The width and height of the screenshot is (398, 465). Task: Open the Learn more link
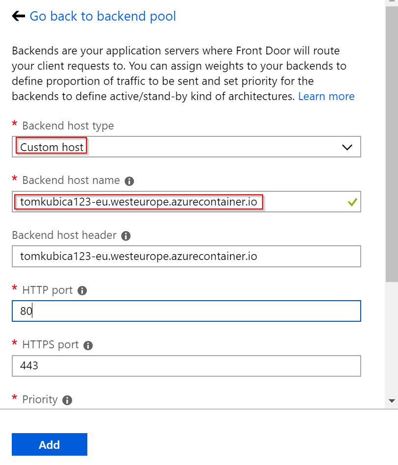[x=326, y=96]
